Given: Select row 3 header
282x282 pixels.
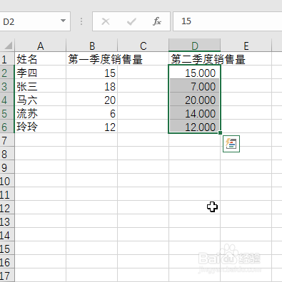Looking at the screenshot, I should click(x=7, y=86).
